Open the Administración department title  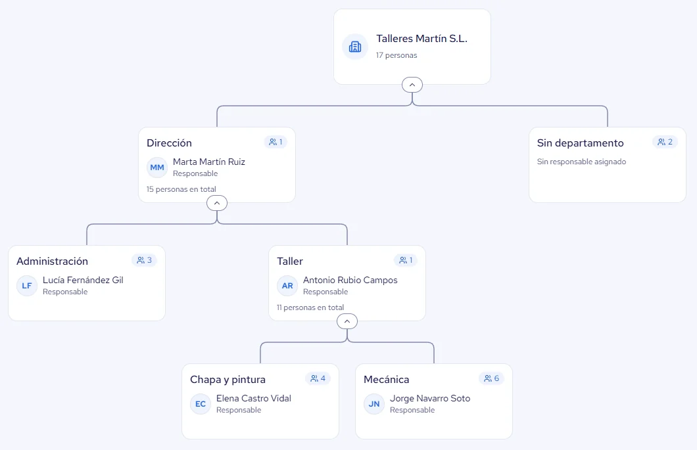(53, 261)
